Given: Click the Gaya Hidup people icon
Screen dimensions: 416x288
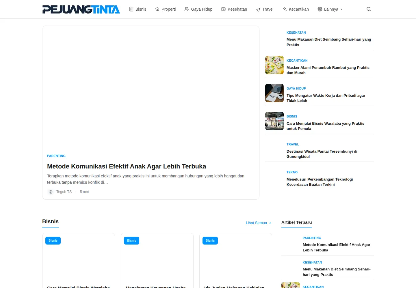Looking at the screenshot, I should click(x=187, y=9).
